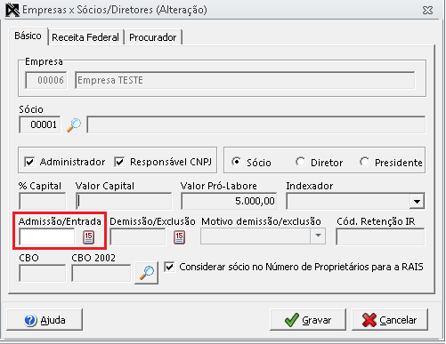Switch to the Procurador tab

coord(153,37)
